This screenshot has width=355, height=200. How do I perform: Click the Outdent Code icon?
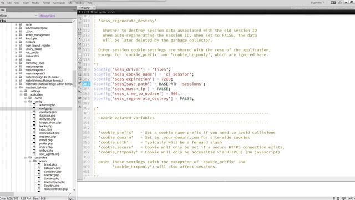point(80,102)
